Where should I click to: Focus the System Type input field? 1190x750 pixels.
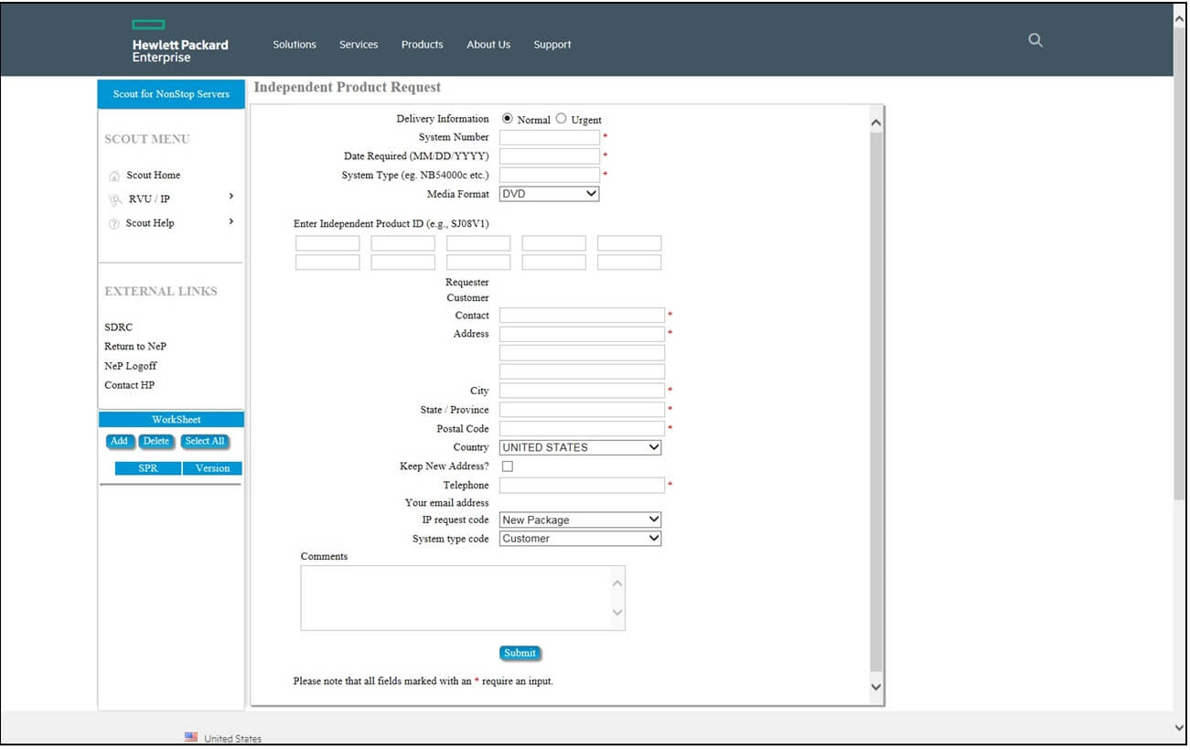point(550,175)
